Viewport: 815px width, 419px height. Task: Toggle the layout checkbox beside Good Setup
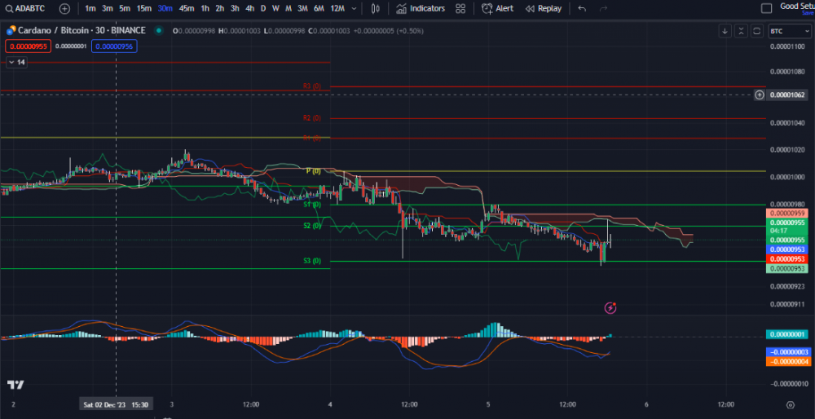[x=766, y=8]
